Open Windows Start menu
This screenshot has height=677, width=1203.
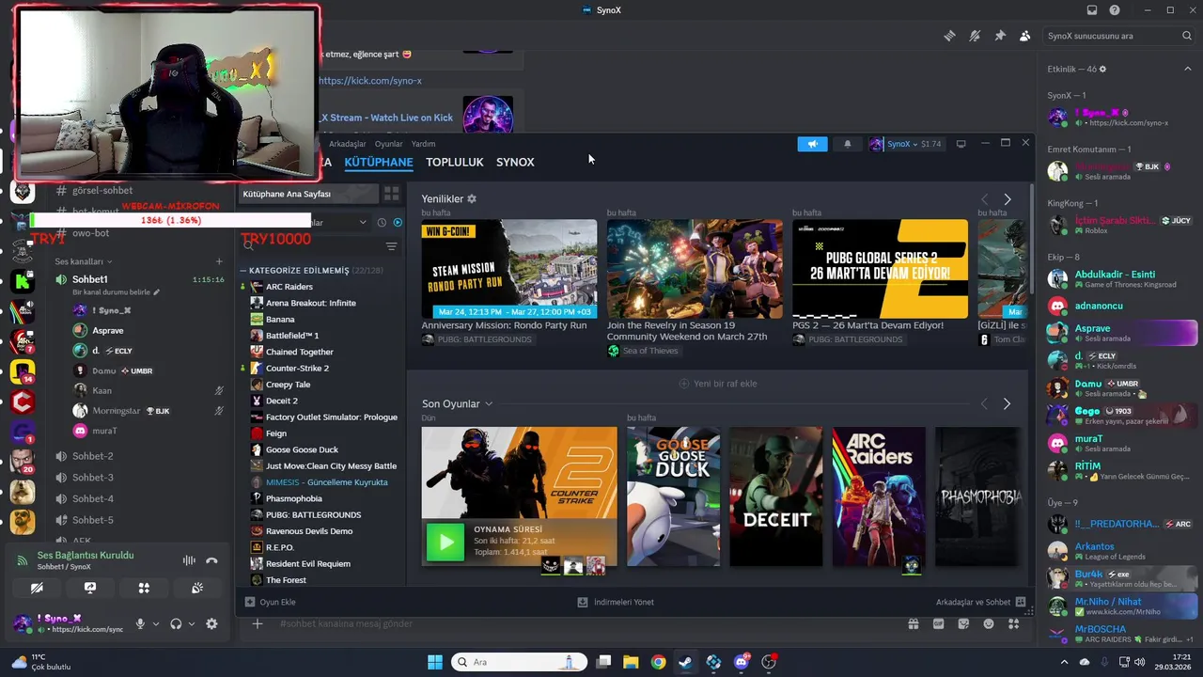434,662
